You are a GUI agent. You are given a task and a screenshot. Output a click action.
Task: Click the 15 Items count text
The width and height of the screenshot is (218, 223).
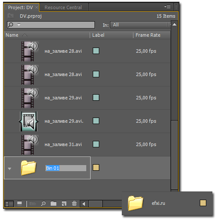(166, 16)
